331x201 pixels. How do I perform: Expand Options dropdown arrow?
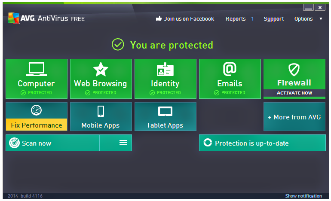(x=321, y=19)
